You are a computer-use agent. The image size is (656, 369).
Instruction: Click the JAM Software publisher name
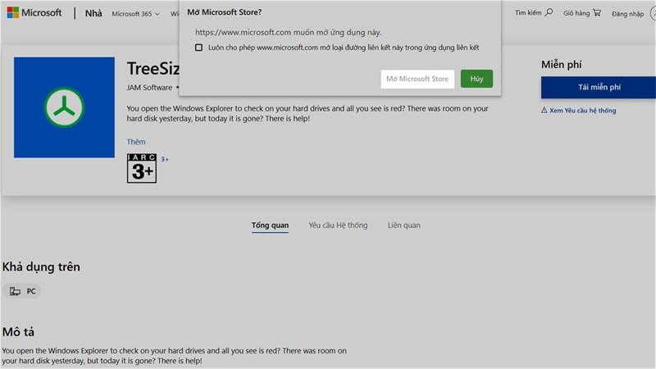point(149,88)
